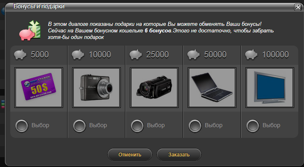
Task: Click the Выбор label under the laptop
Action: (213, 125)
